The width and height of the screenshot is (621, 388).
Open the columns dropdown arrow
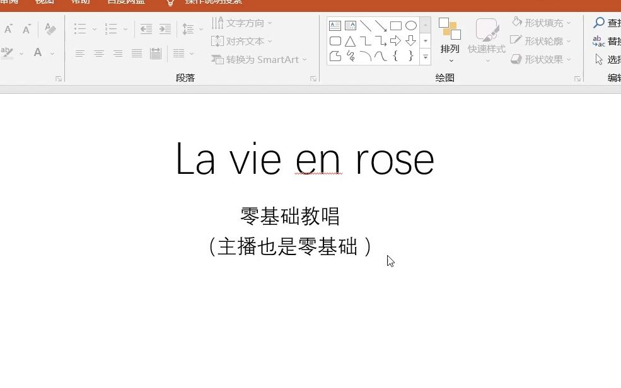[x=192, y=54]
